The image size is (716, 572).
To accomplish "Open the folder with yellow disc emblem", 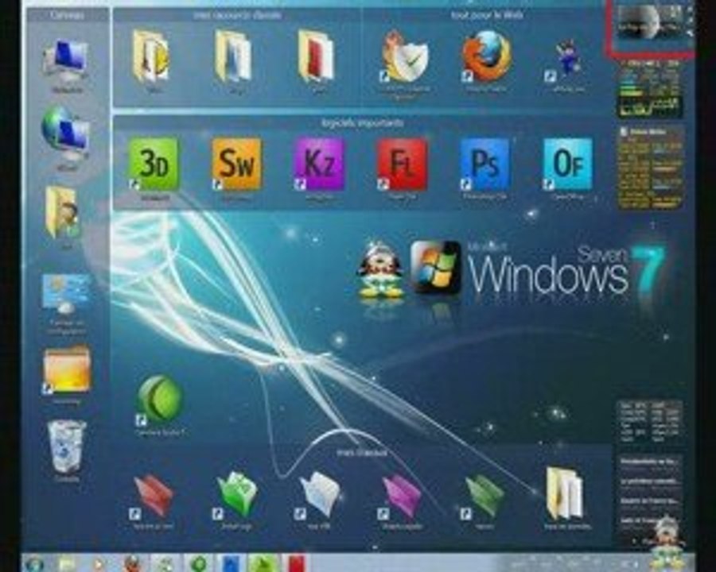I will [x=152, y=56].
